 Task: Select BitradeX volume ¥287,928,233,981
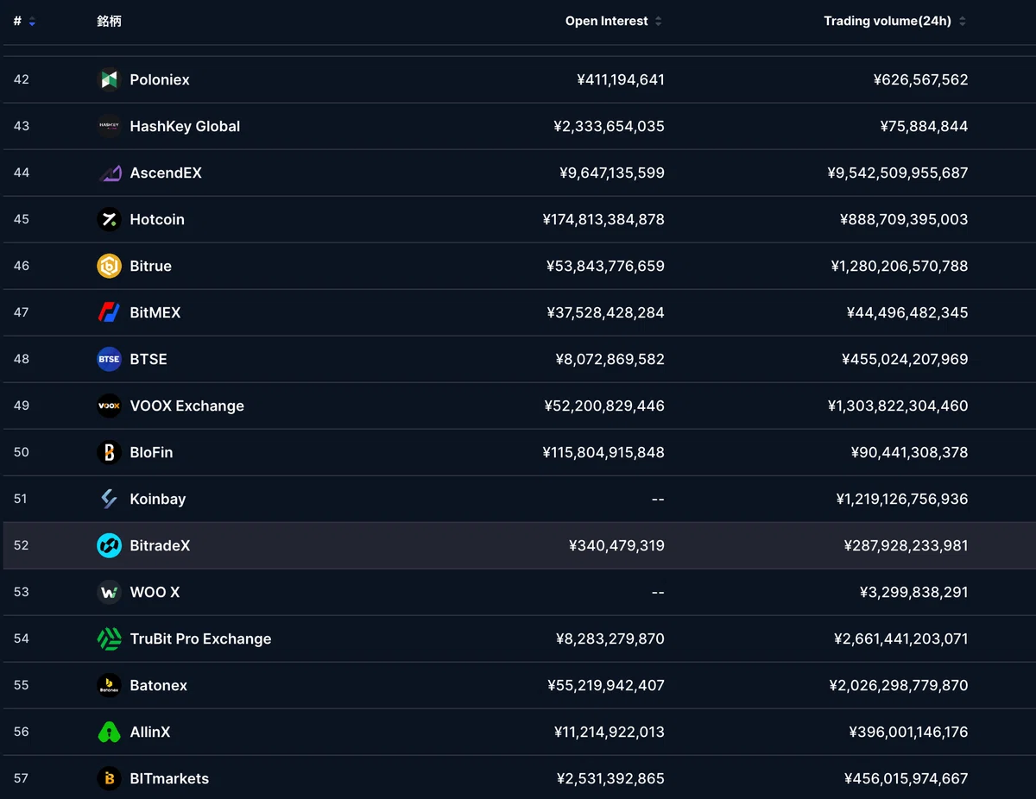tap(906, 545)
